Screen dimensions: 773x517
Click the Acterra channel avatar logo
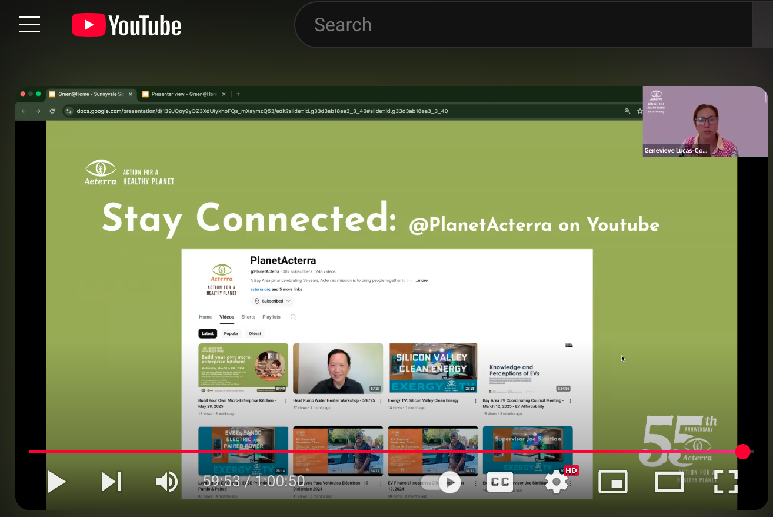[221, 279]
